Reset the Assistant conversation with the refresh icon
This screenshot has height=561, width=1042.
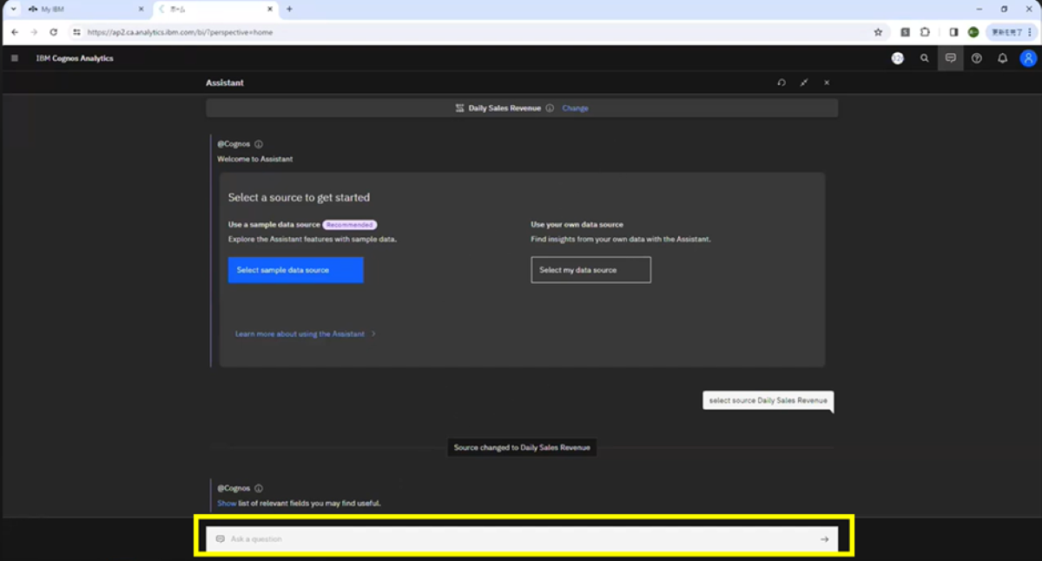click(x=781, y=82)
